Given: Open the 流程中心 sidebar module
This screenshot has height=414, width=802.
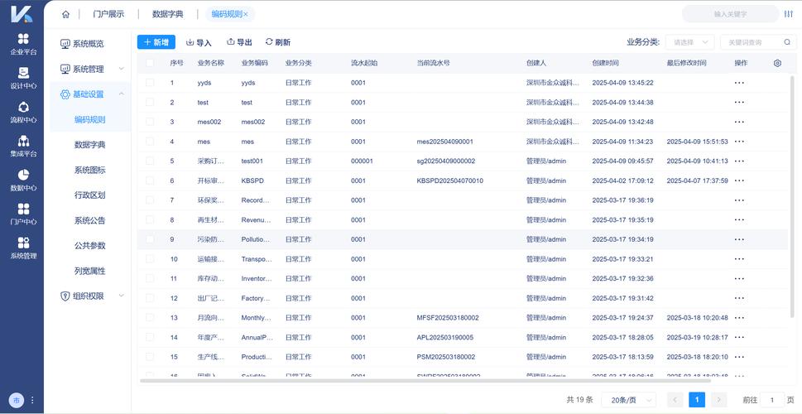Looking at the screenshot, I should click(23, 113).
